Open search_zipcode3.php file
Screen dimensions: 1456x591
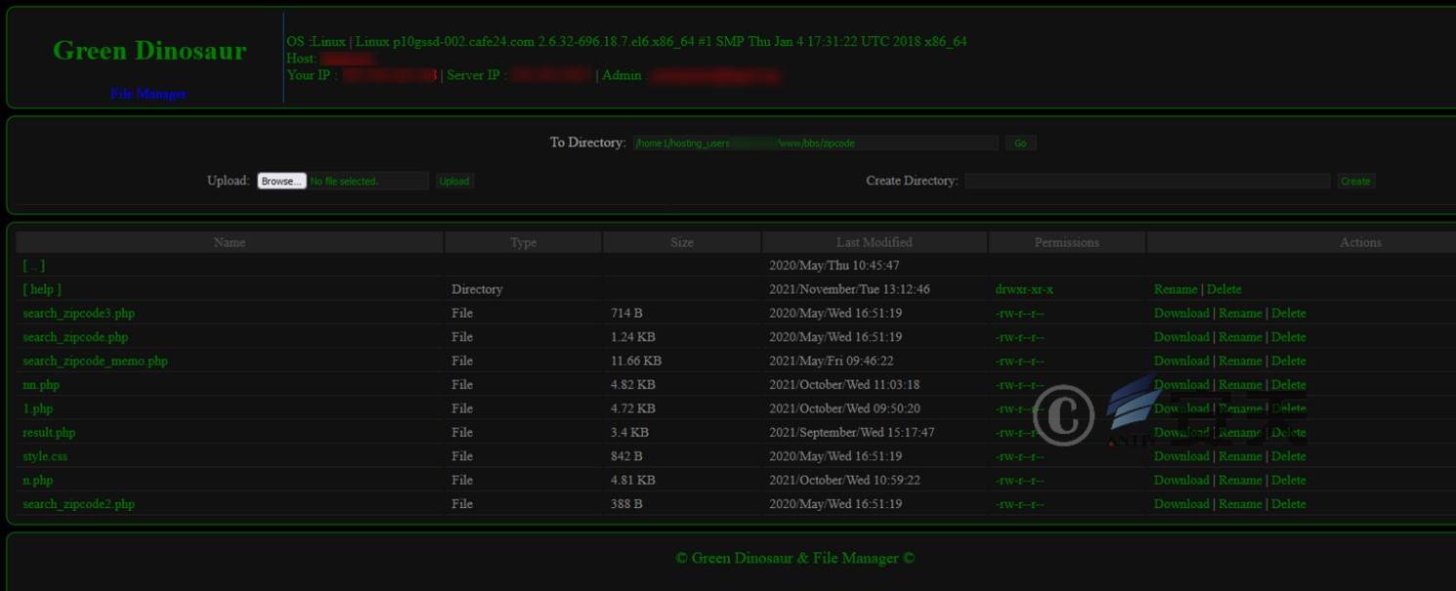(79, 314)
